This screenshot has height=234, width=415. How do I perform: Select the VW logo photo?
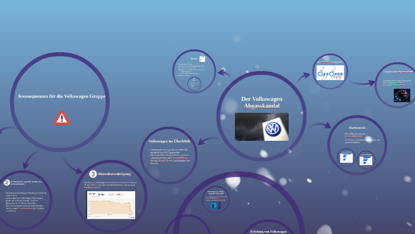[x=262, y=127]
